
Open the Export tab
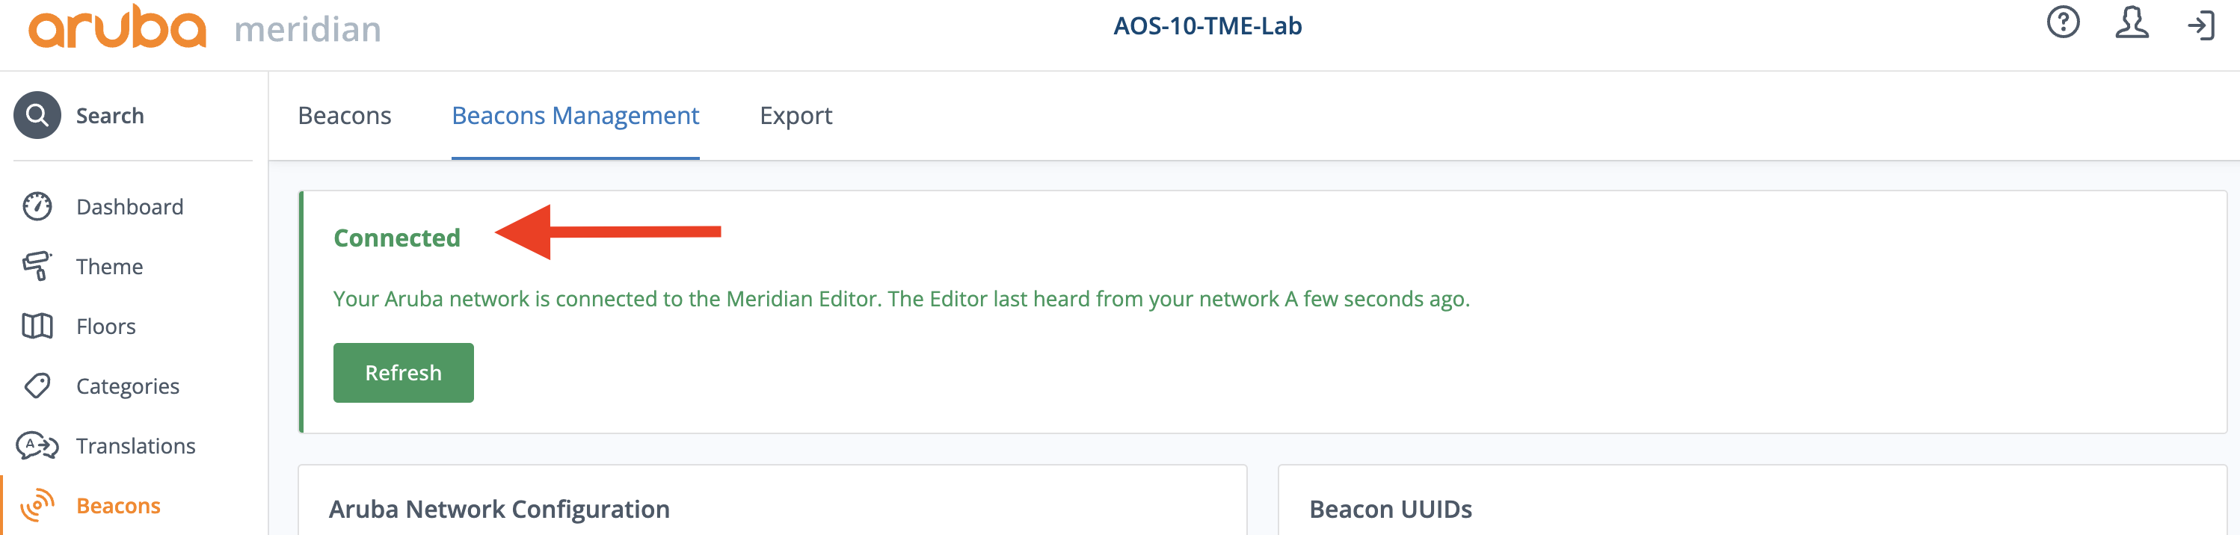796,116
